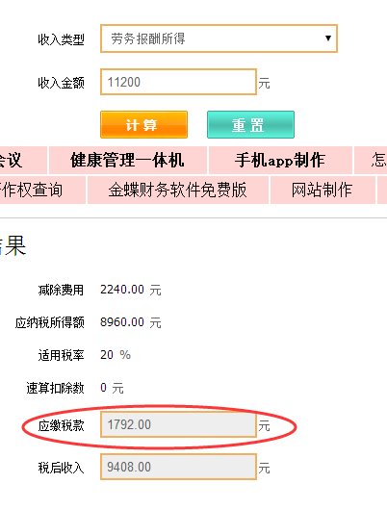The image size is (387, 509).
Task: Open the 健康管理一体机 ad link
Action: tap(128, 161)
